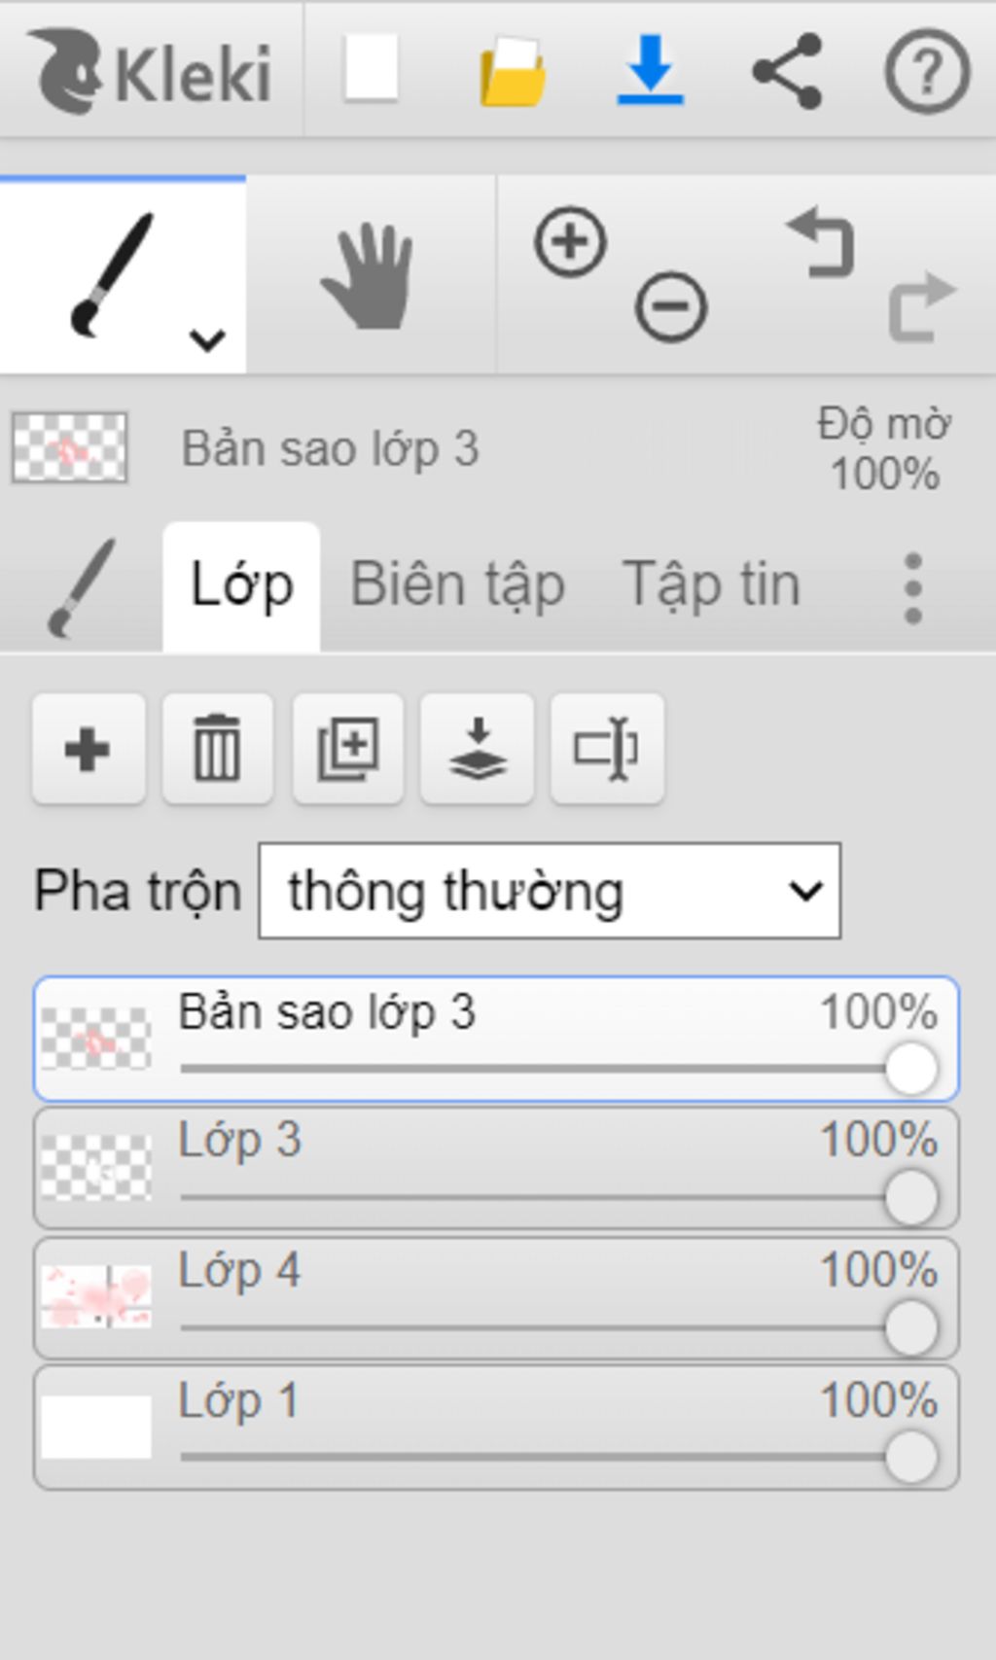996x1660 pixels.
Task: Zoom in with the plus magnifier icon
Action: 570,241
